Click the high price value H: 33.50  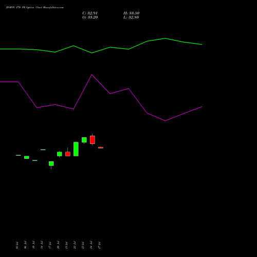coord(132,13)
